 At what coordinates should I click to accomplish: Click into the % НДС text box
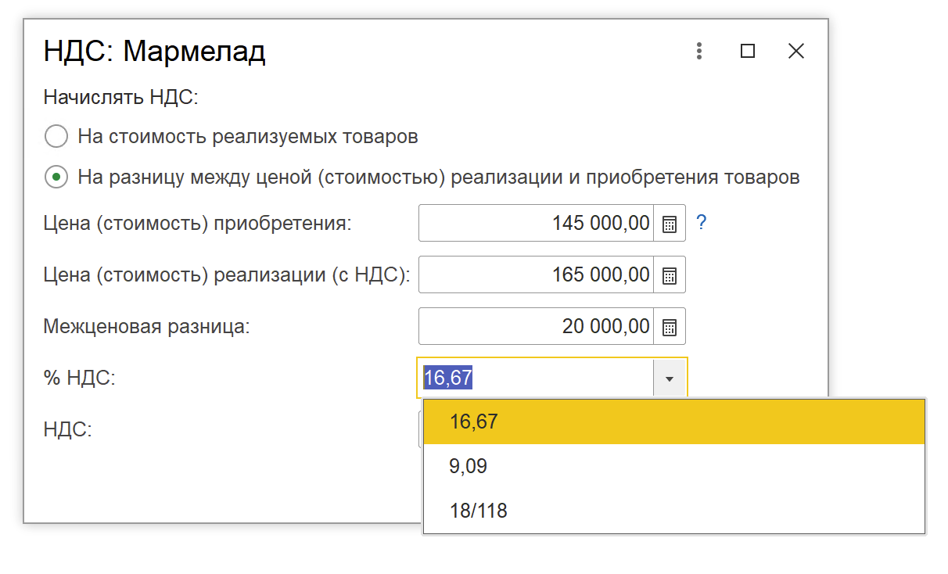(x=537, y=378)
